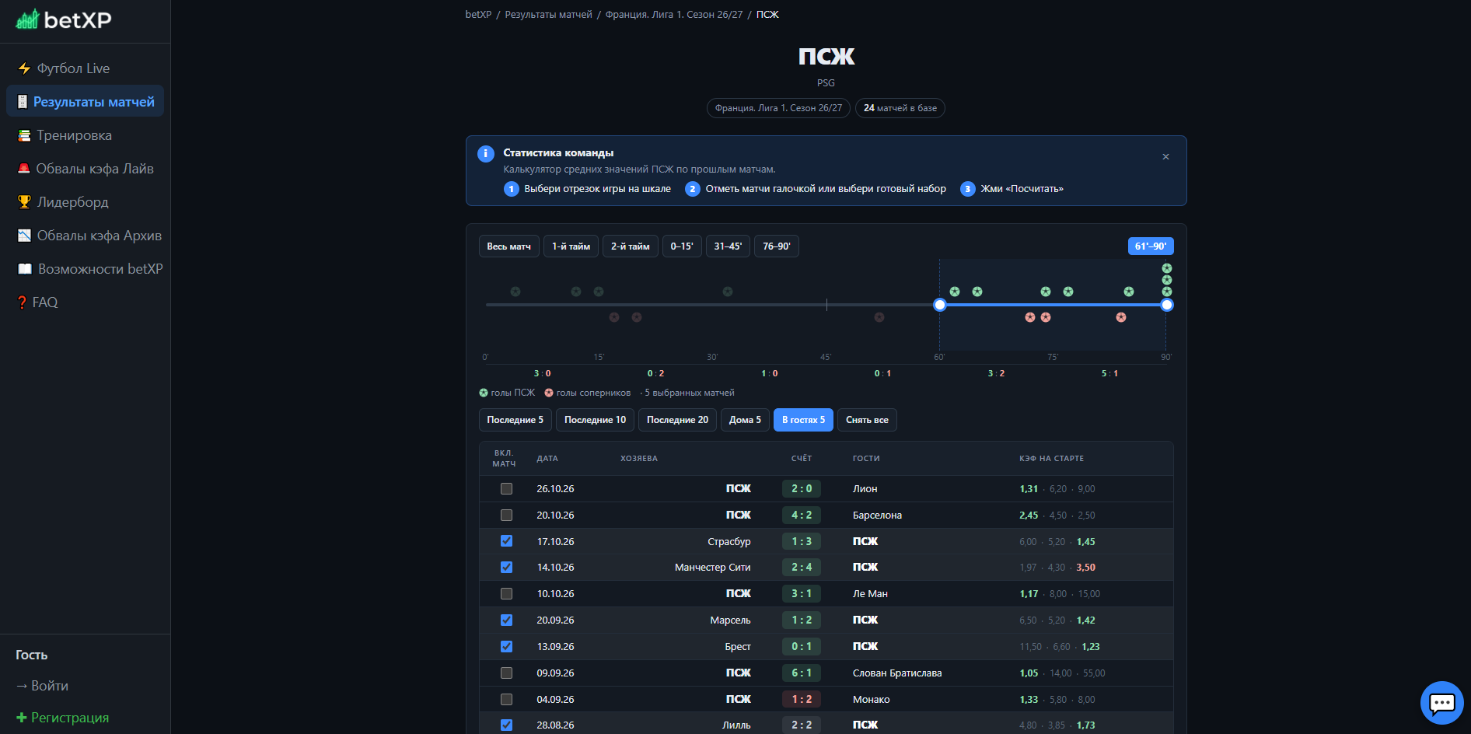
Task: Click the 2 : 0 score for Лион match
Action: (x=802, y=489)
